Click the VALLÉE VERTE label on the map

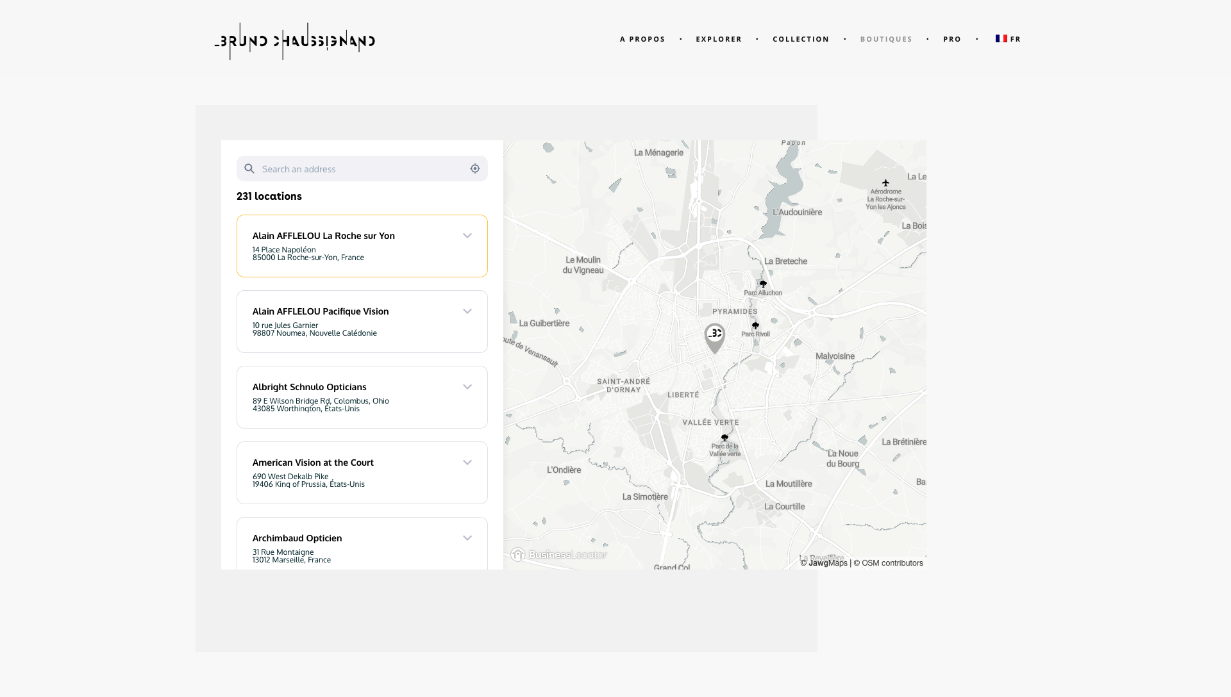click(x=710, y=422)
